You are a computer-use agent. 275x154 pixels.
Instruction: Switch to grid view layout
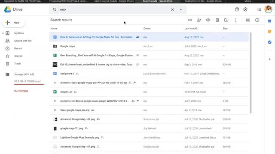point(248,20)
